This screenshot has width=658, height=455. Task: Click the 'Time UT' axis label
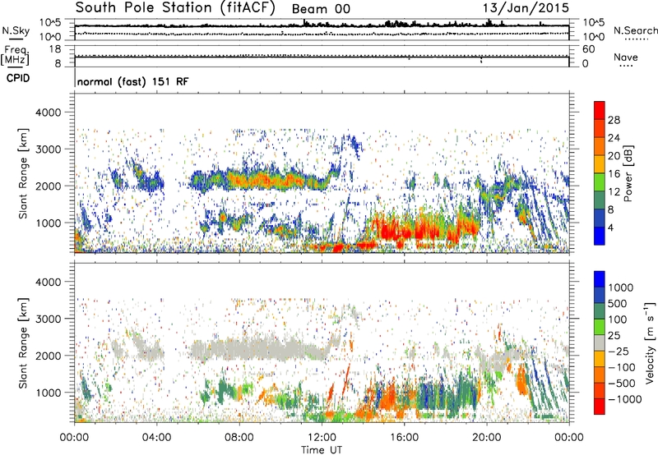[322, 450]
